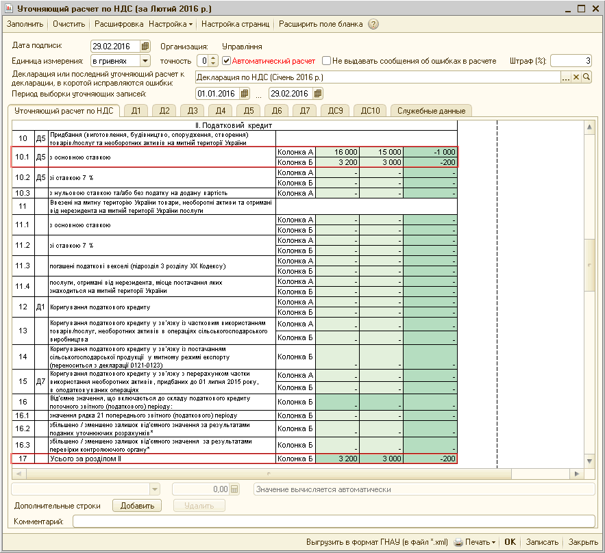Confirm with the OK button

pyautogui.click(x=510, y=542)
